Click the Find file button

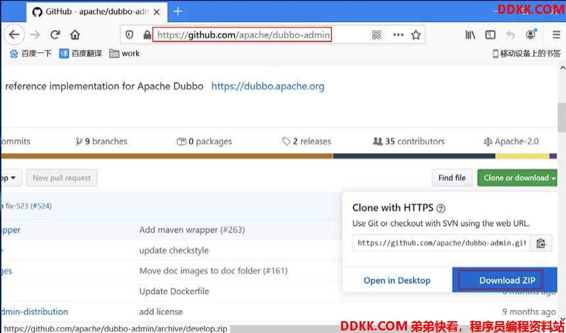click(x=452, y=178)
